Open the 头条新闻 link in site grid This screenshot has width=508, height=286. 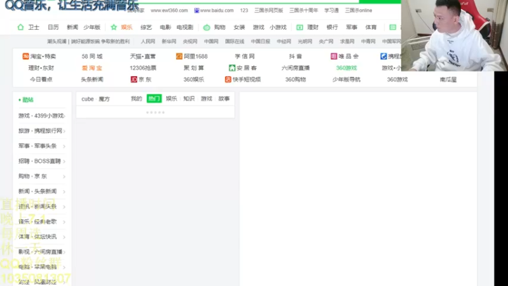92,79
